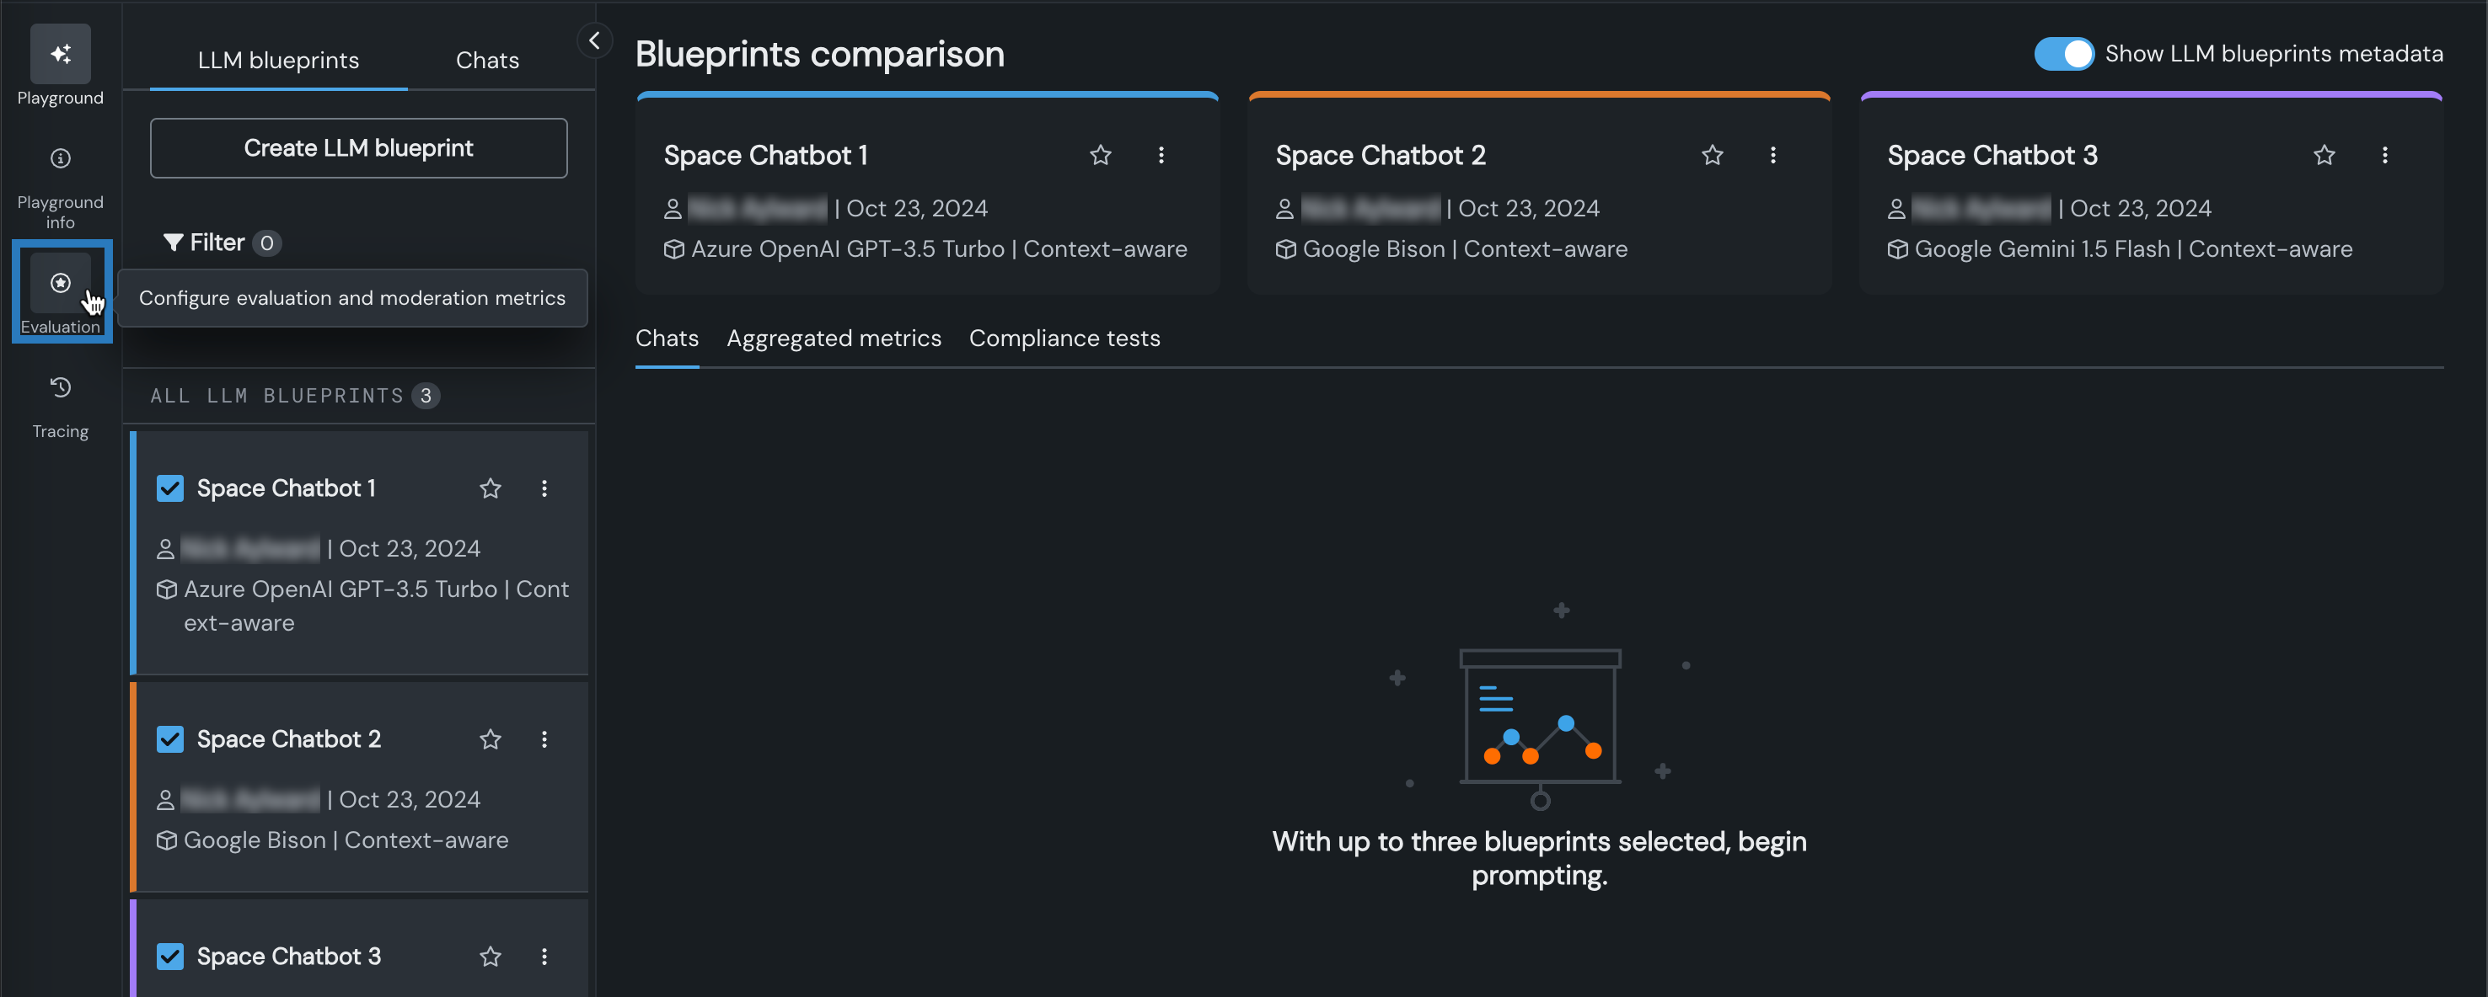Switch to Compliance tests tab
The width and height of the screenshot is (2488, 997).
click(1064, 339)
